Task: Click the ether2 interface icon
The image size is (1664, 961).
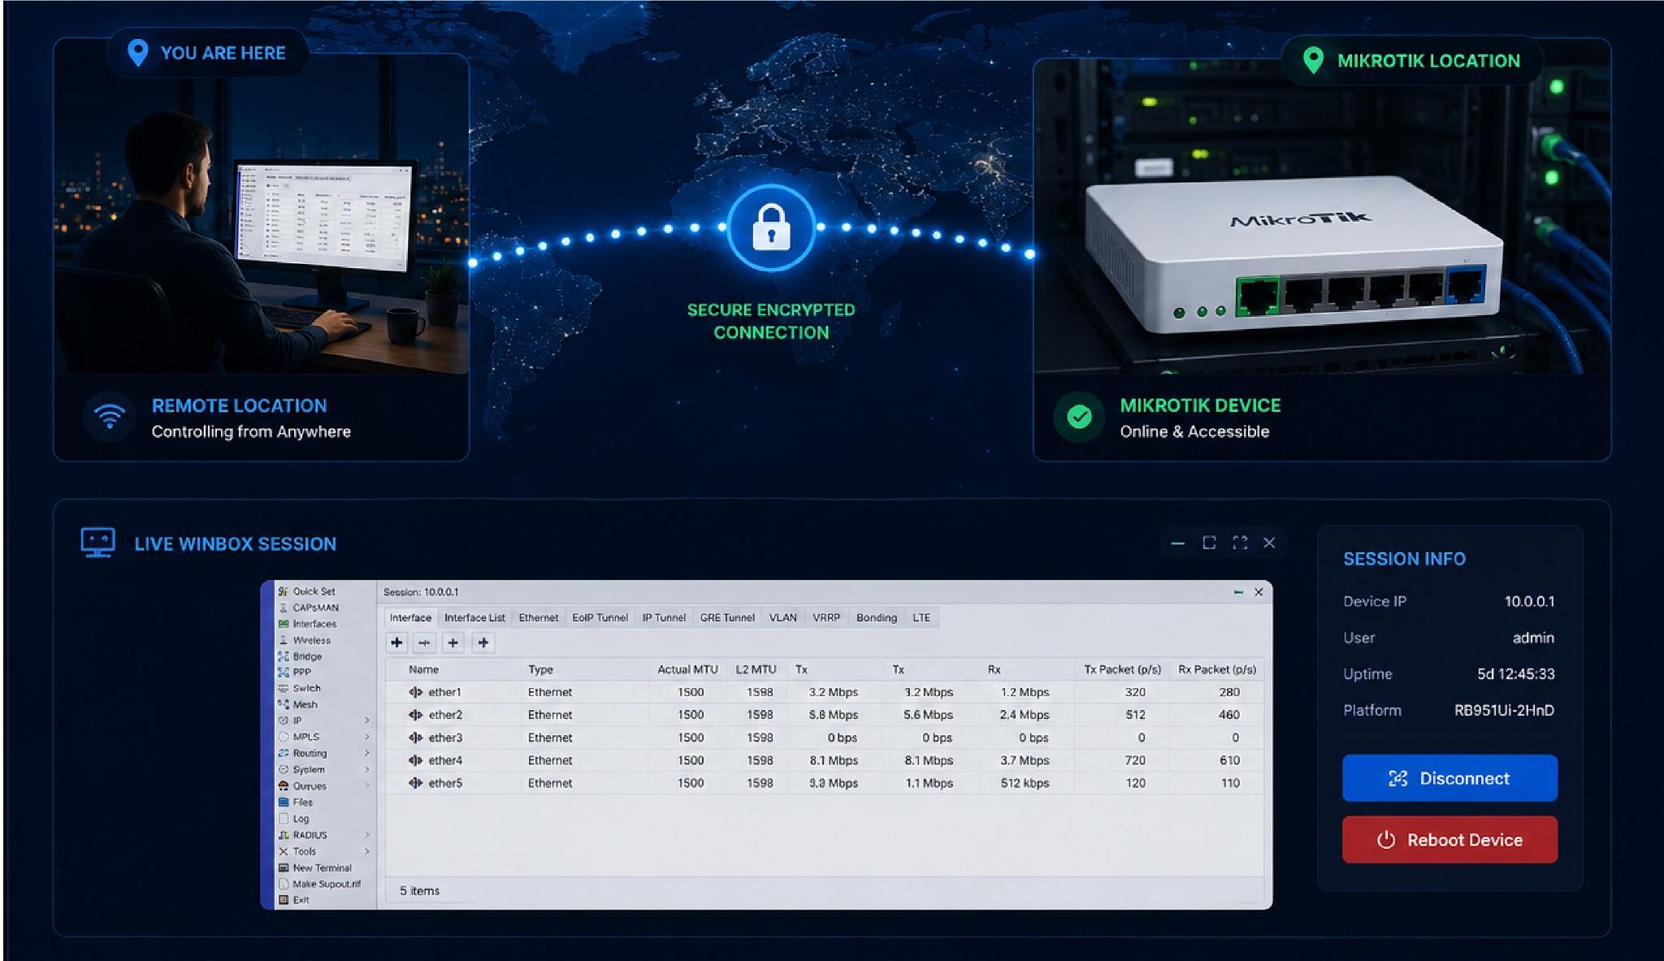Action: pos(416,715)
